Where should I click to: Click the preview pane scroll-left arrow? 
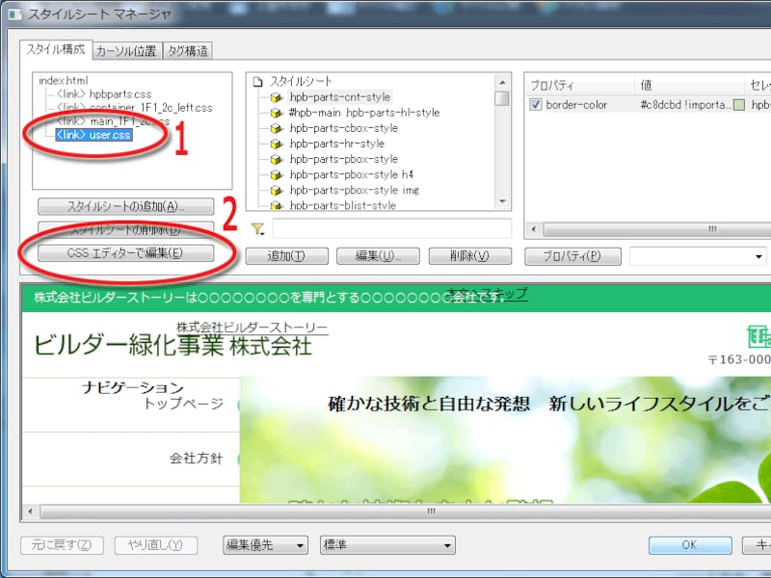(x=31, y=512)
